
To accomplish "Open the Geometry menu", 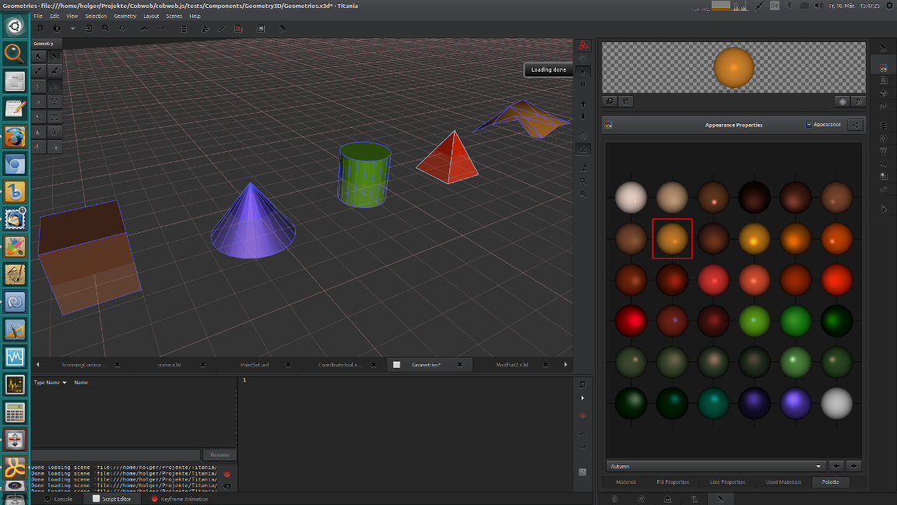I will coord(125,16).
